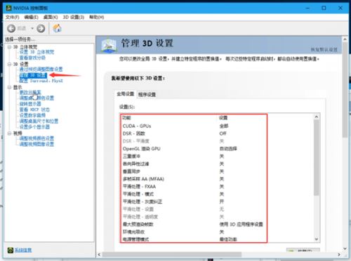Click 使用 3D 应用程序设置 value of 最大预渲染帧数
Viewport: 351px width, 261px height.
(241, 225)
